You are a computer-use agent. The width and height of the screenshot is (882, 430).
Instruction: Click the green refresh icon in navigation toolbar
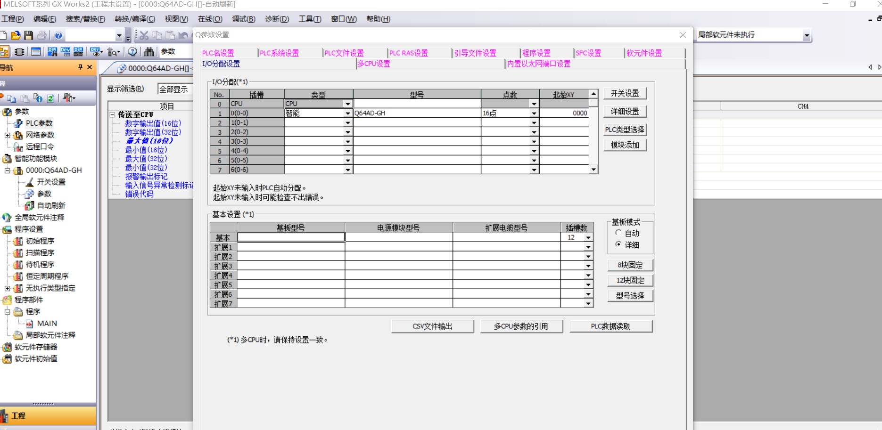[51, 98]
